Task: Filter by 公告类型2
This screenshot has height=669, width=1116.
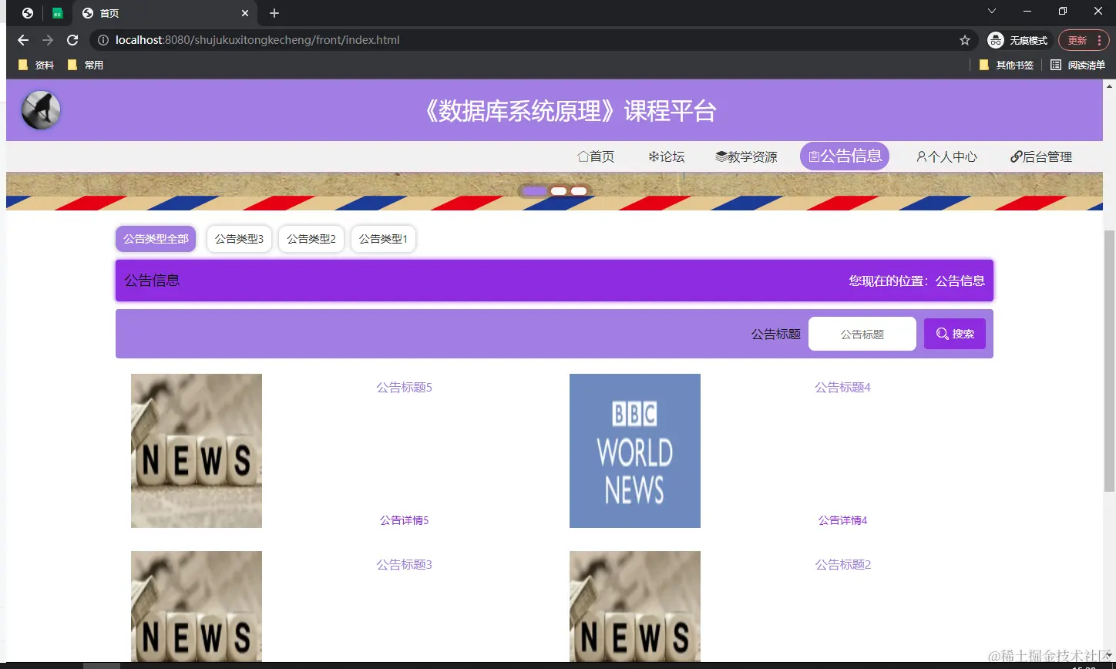Action: click(x=311, y=239)
